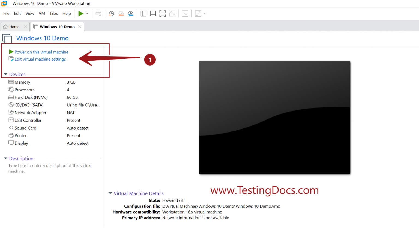This screenshot has width=419, height=228.
Task: Open the Snapshot Manager
Action: click(x=131, y=13)
